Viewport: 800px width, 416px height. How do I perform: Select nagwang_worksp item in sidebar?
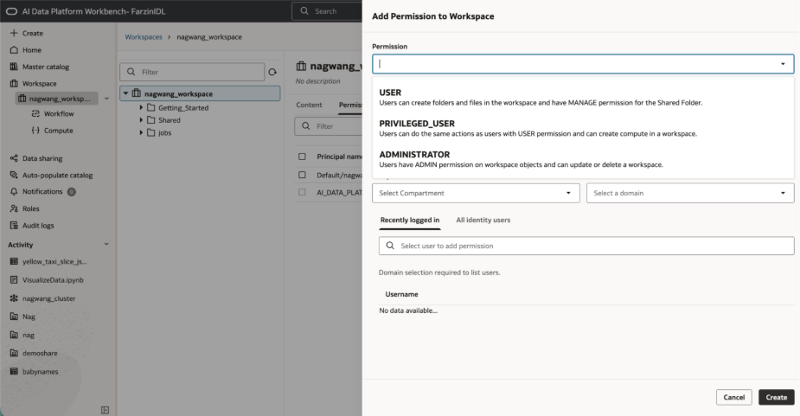coord(56,99)
